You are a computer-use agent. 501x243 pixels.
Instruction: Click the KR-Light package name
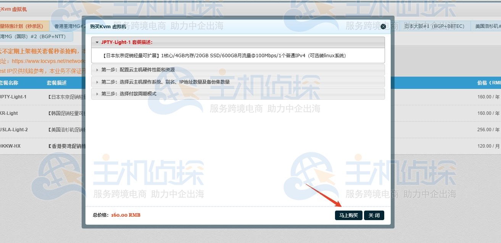(x=9, y=113)
